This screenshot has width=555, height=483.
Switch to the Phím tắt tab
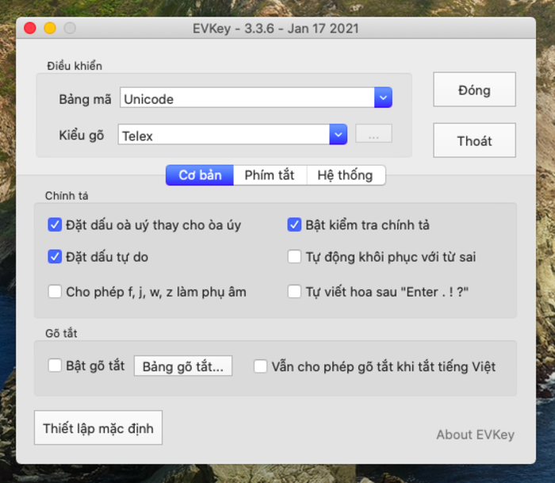[270, 175]
